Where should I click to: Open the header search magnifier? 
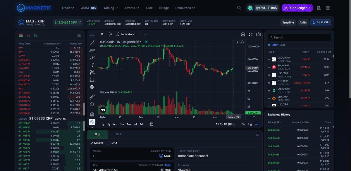coord(239,8)
